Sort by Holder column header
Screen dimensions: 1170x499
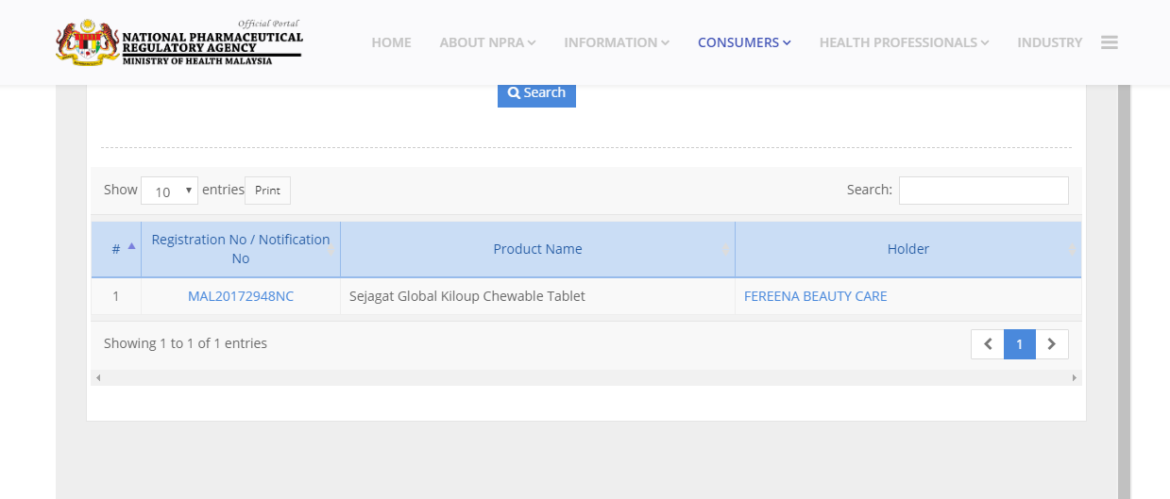[908, 249]
